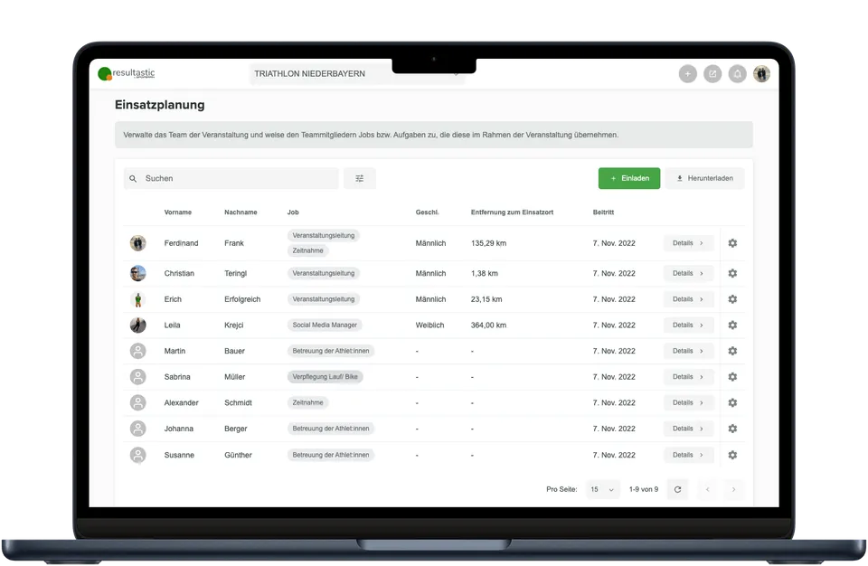
Task: Click the 135,29 km distance value
Action: click(489, 243)
